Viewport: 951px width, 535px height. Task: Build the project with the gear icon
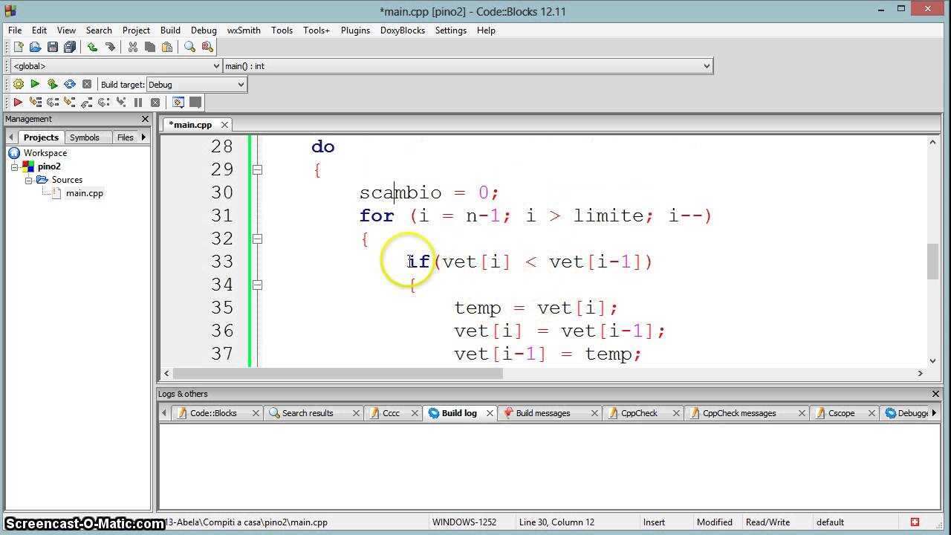tap(19, 85)
